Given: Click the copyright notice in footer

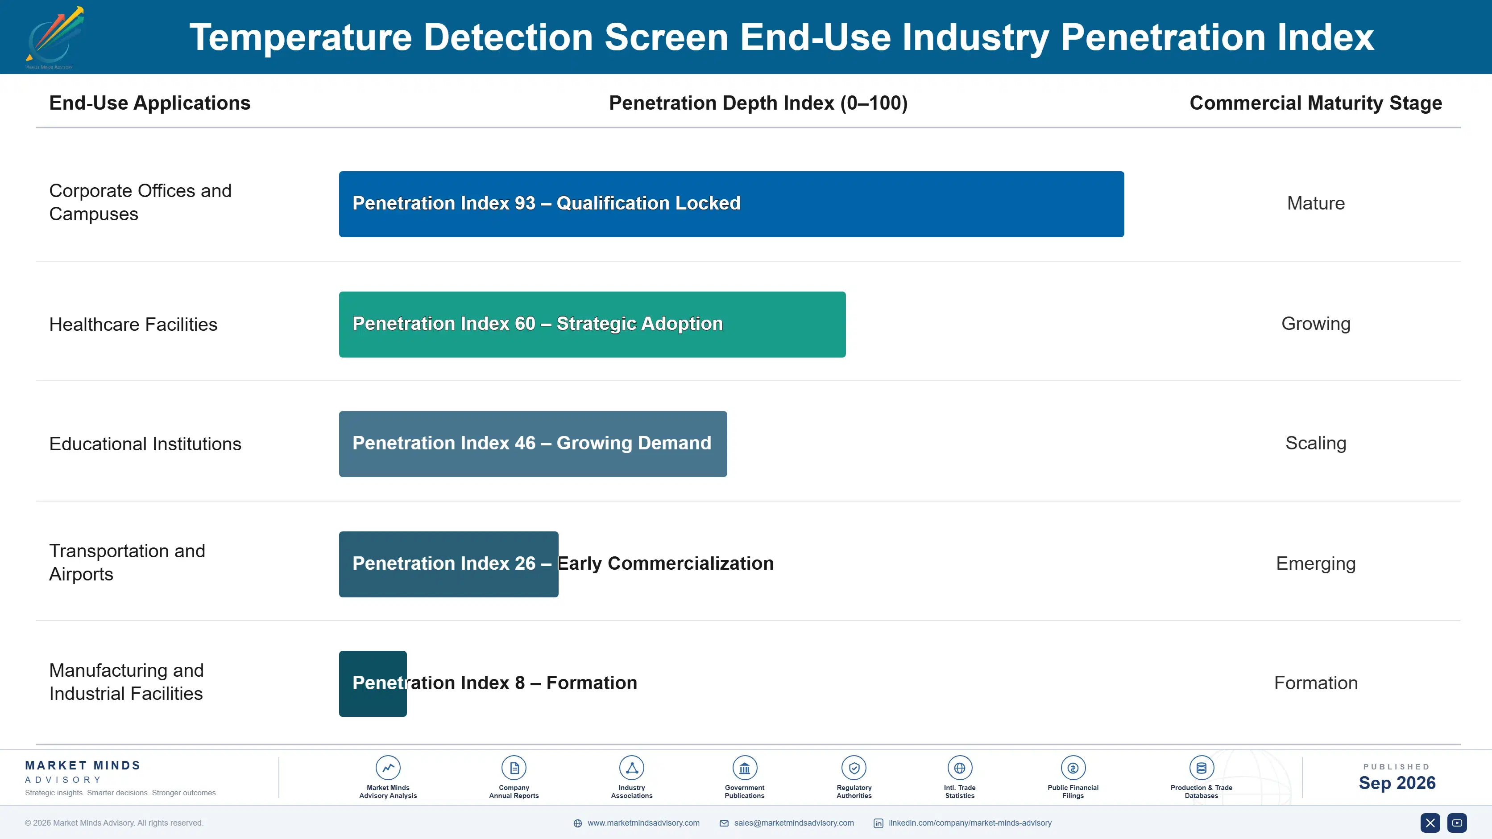Looking at the screenshot, I should 114,823.
